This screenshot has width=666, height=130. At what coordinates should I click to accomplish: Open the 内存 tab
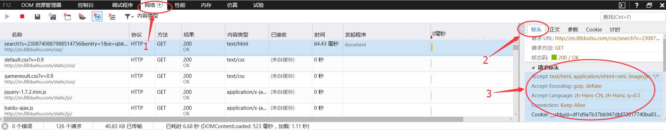(x=206, y=5)
